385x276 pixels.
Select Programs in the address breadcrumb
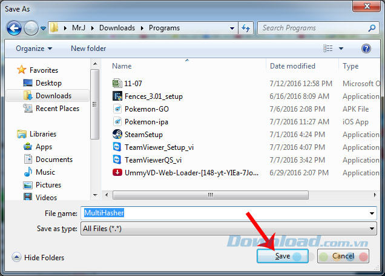click(164, 28)
